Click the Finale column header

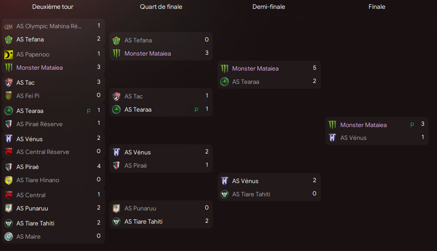[377, 7]
